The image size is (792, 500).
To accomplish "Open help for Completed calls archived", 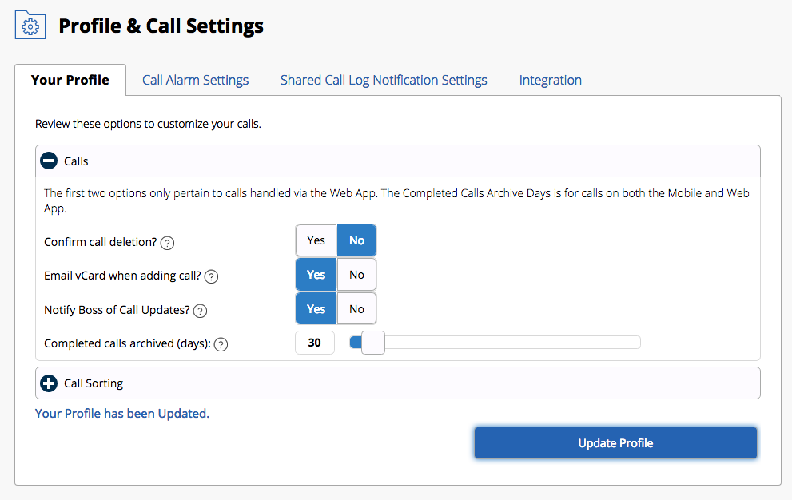I will tap(221, 344).
